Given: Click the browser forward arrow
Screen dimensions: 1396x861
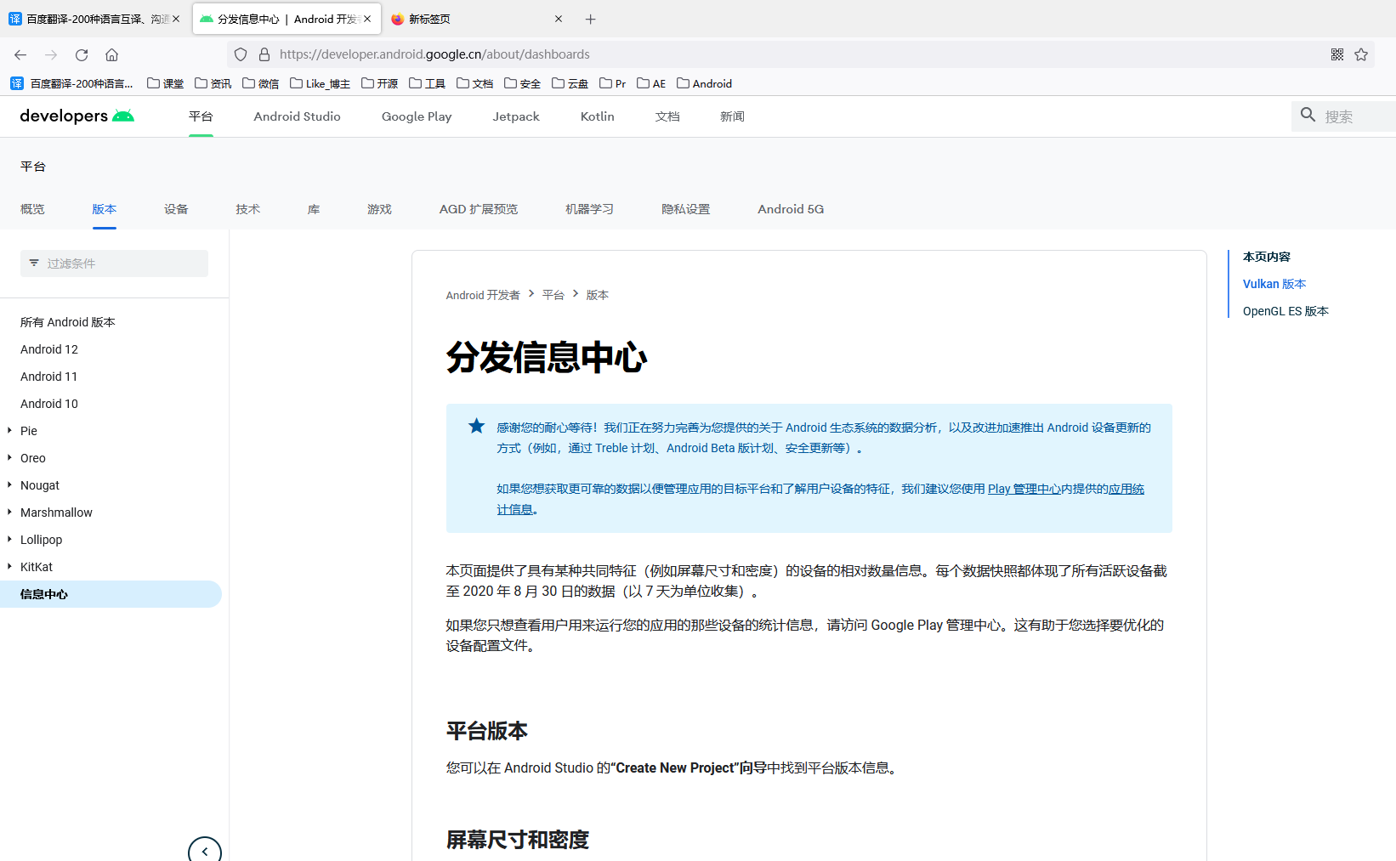Looking at the screenshot, I should (51, 54).
